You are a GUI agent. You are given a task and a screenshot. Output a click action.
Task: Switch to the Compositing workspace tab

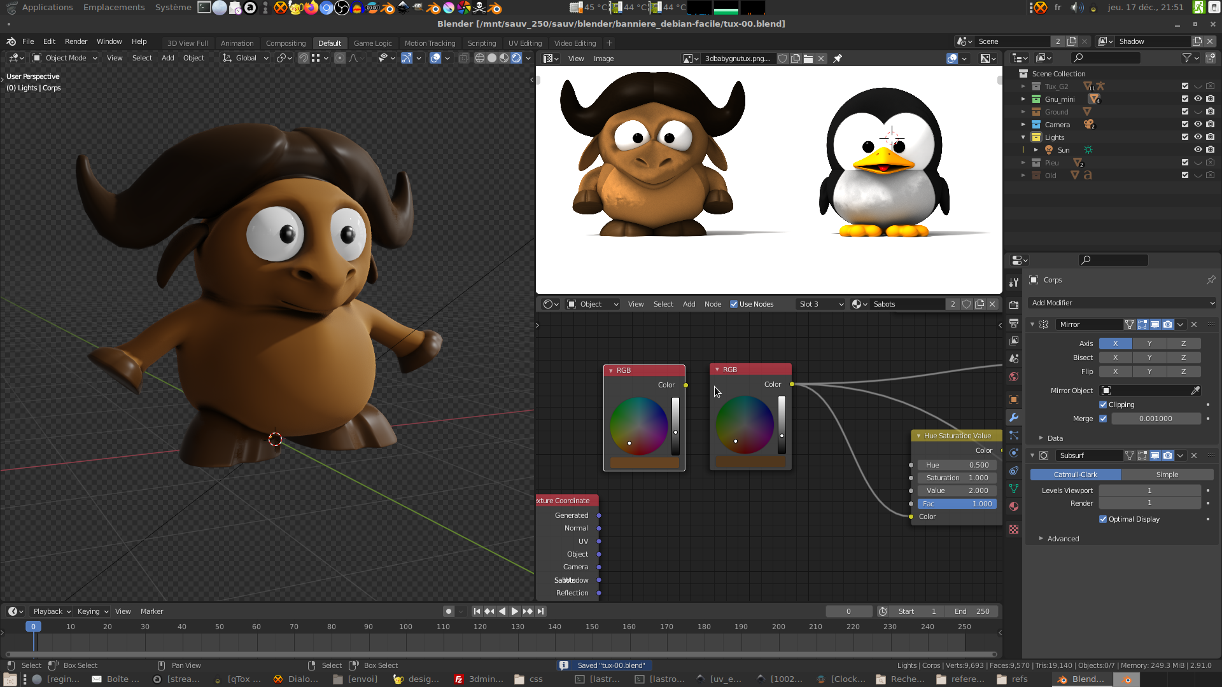coord(286,43)
